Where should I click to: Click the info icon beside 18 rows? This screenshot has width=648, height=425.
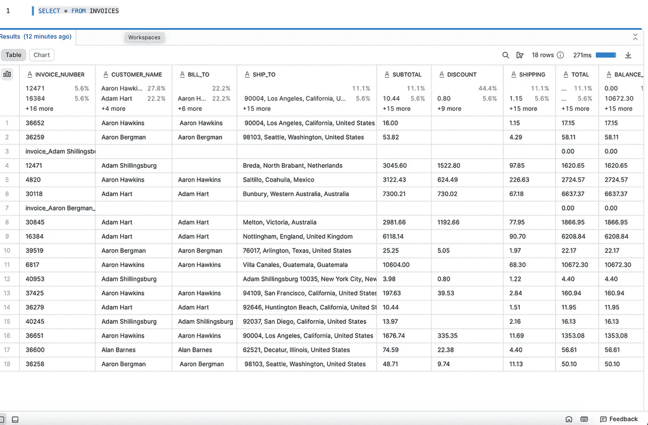560,55
